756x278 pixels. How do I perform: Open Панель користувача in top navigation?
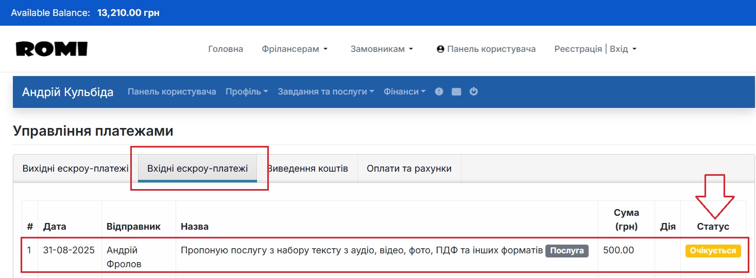486,49
